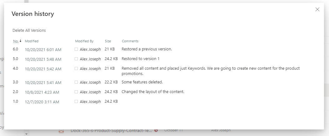This screenshot has width=329, height=136.
Task: Click presence square on version 3.0 row
Action: click(x=76, y=82)
